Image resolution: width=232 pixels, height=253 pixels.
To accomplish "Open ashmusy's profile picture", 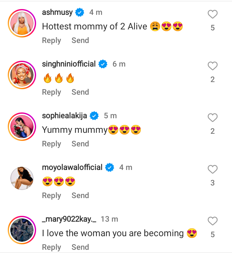I will pos(22,23).
